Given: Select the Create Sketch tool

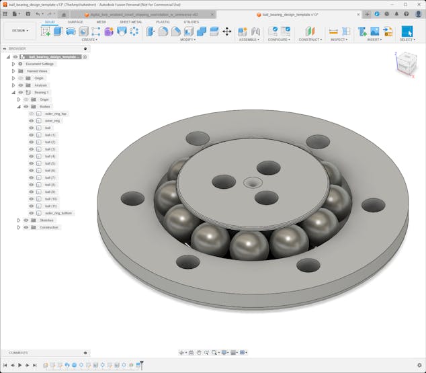Looking at the screenshot, I should pos(46,31).
